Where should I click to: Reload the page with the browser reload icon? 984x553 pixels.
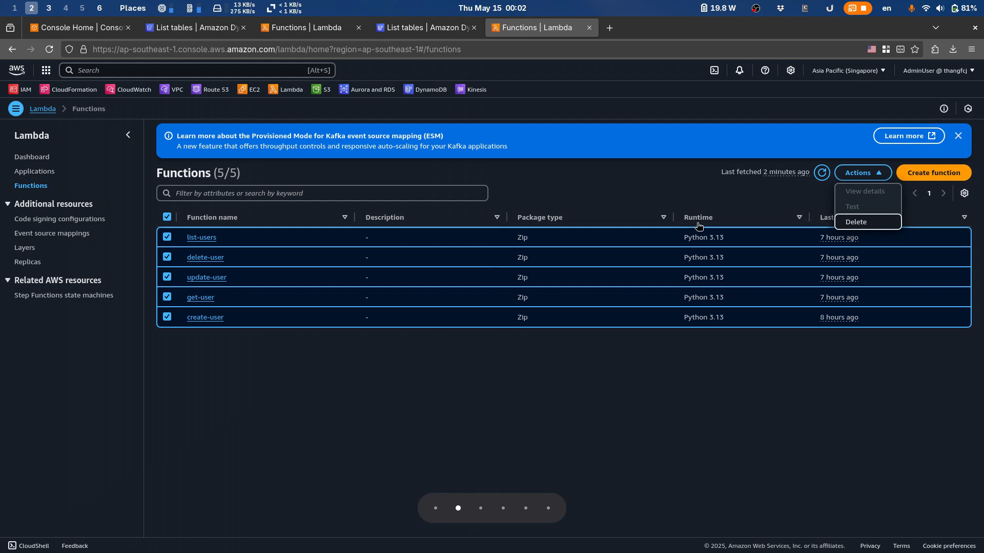coord(49,49)
